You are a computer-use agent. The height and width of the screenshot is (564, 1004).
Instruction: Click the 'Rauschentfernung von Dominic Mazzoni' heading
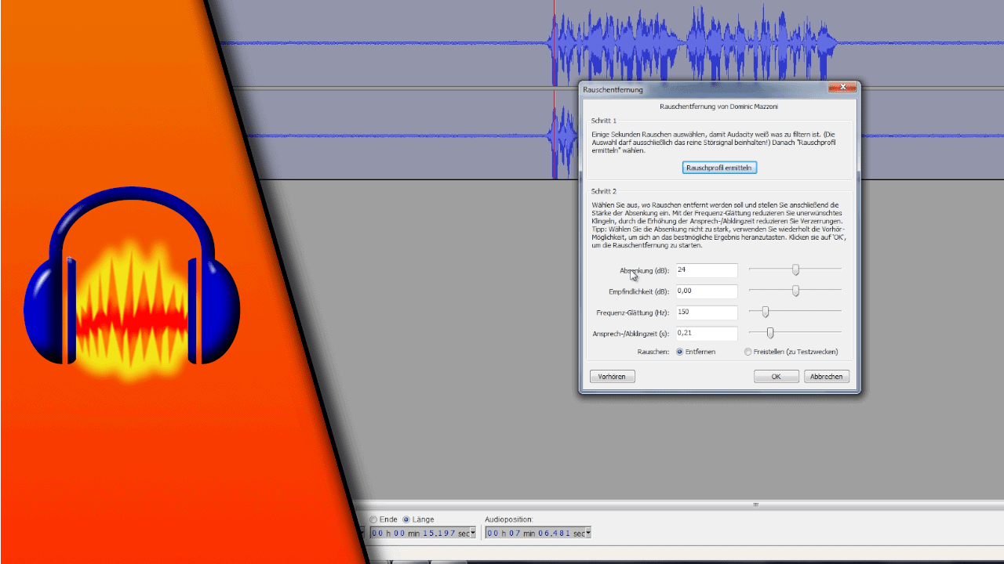pyautogui.click(x=719, y=106)
